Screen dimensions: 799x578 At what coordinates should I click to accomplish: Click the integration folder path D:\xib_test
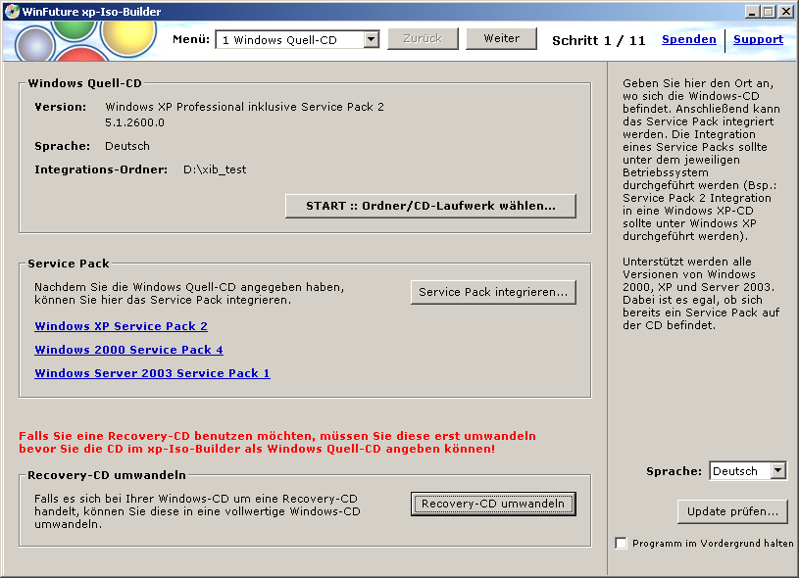point(215,169)
